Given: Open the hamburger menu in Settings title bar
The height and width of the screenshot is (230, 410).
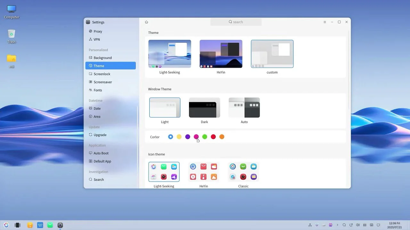Looking at the screenshot, I should point(324,22).
